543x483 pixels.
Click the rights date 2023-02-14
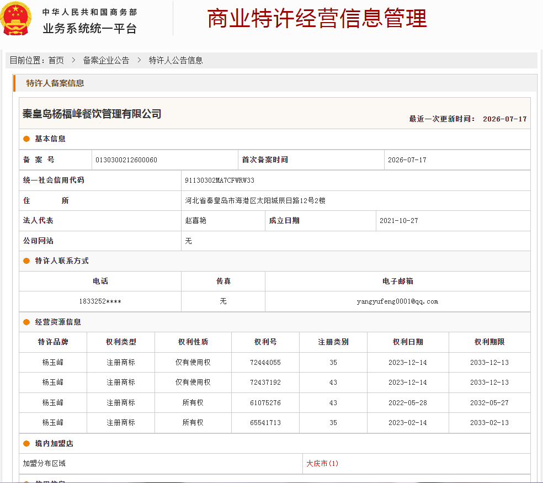coord(408,423)
